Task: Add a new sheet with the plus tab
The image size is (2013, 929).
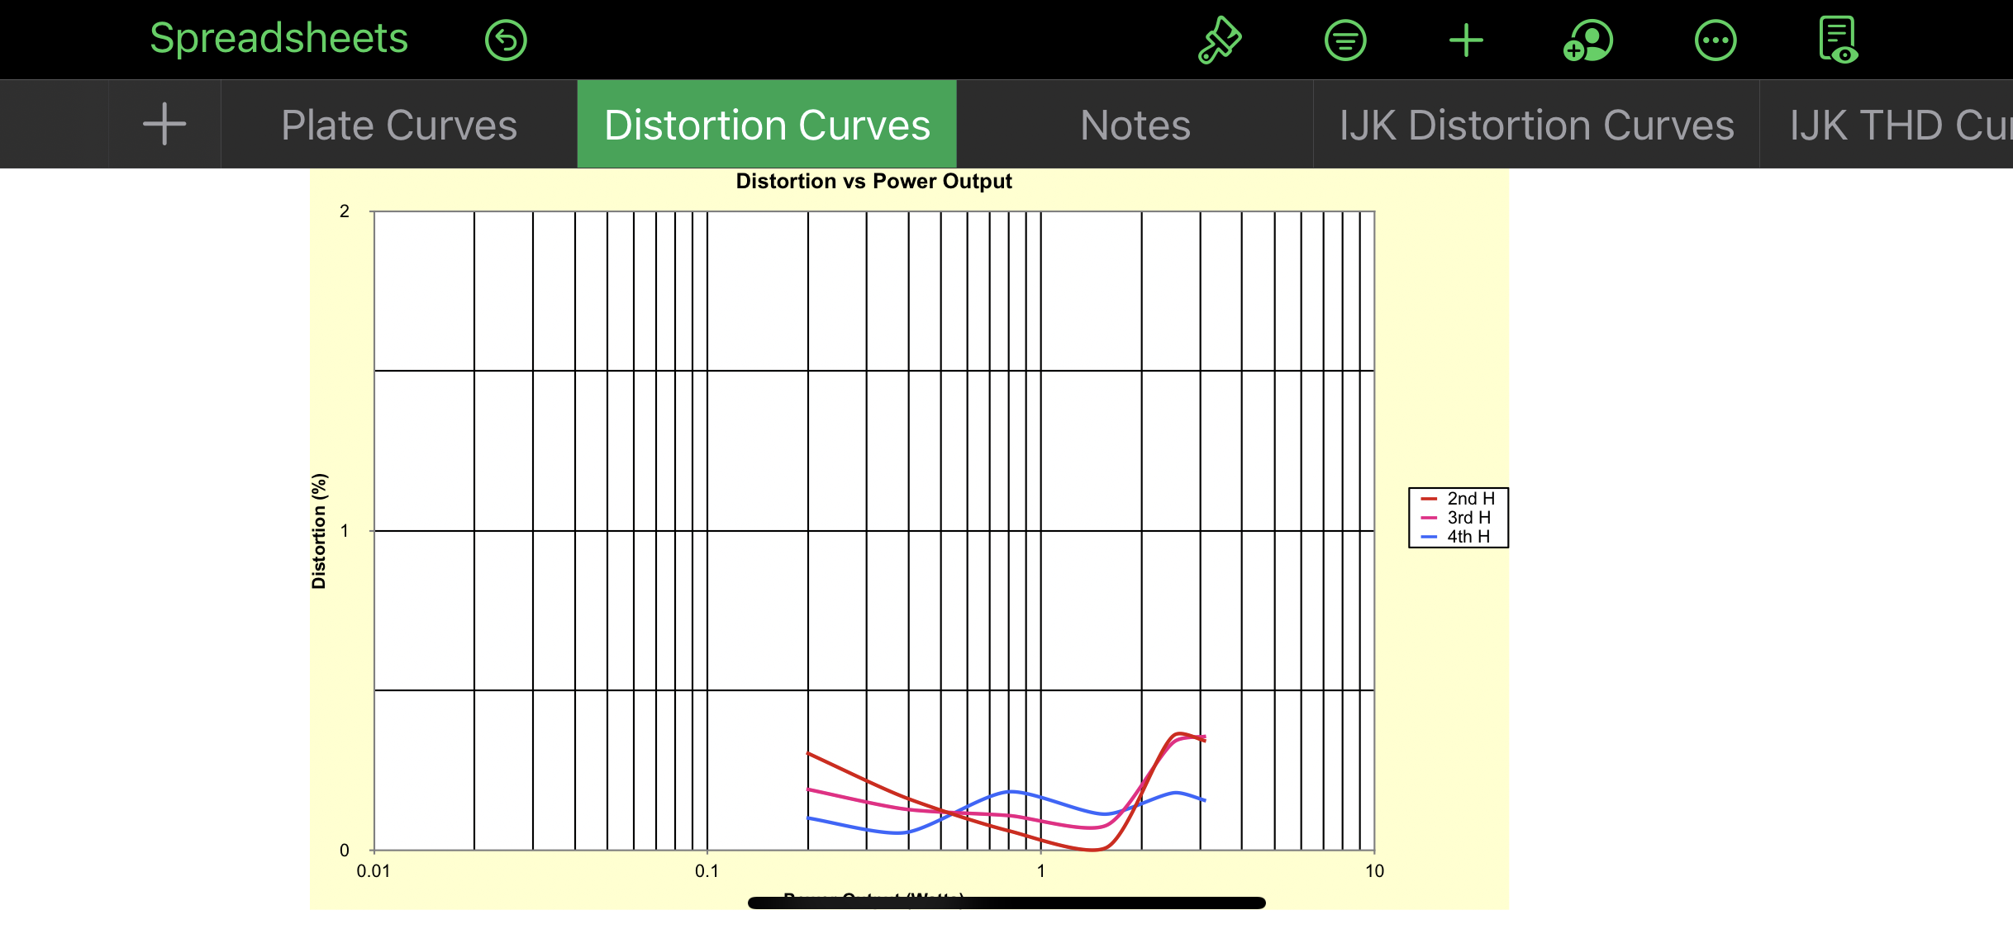Action: (x=164, y=125)
